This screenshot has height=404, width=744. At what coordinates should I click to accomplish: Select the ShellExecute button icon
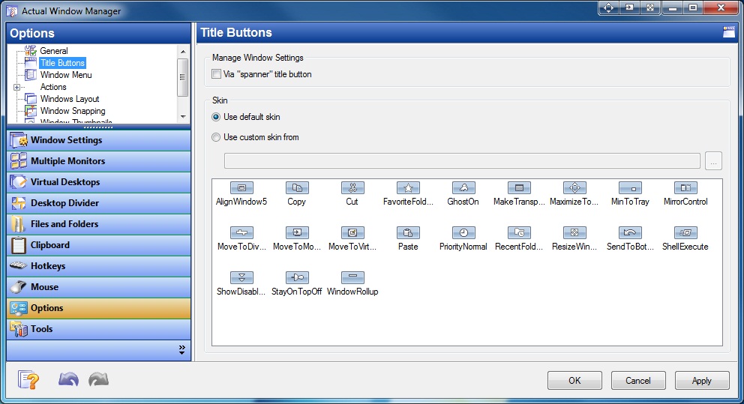[x=685, y=233]
